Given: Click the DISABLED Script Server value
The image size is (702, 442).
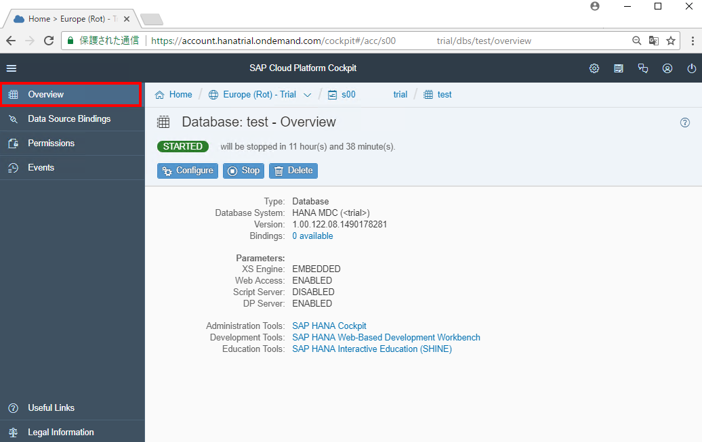Looking at the screenshot, I should tap(313, 292).
